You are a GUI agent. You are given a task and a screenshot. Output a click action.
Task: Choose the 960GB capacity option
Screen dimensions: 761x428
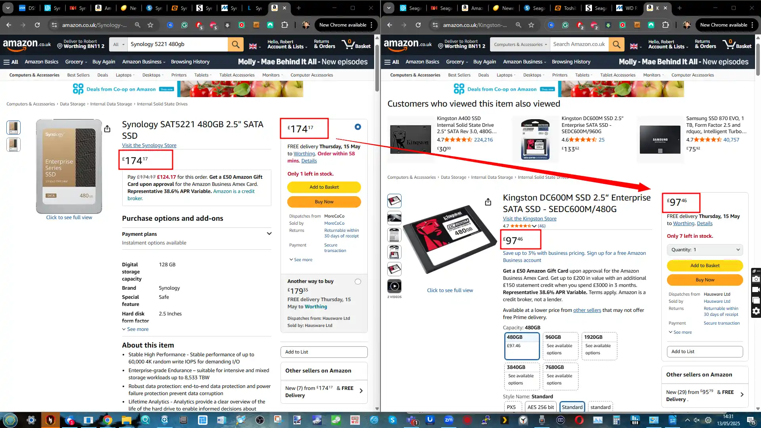(560, 346)
